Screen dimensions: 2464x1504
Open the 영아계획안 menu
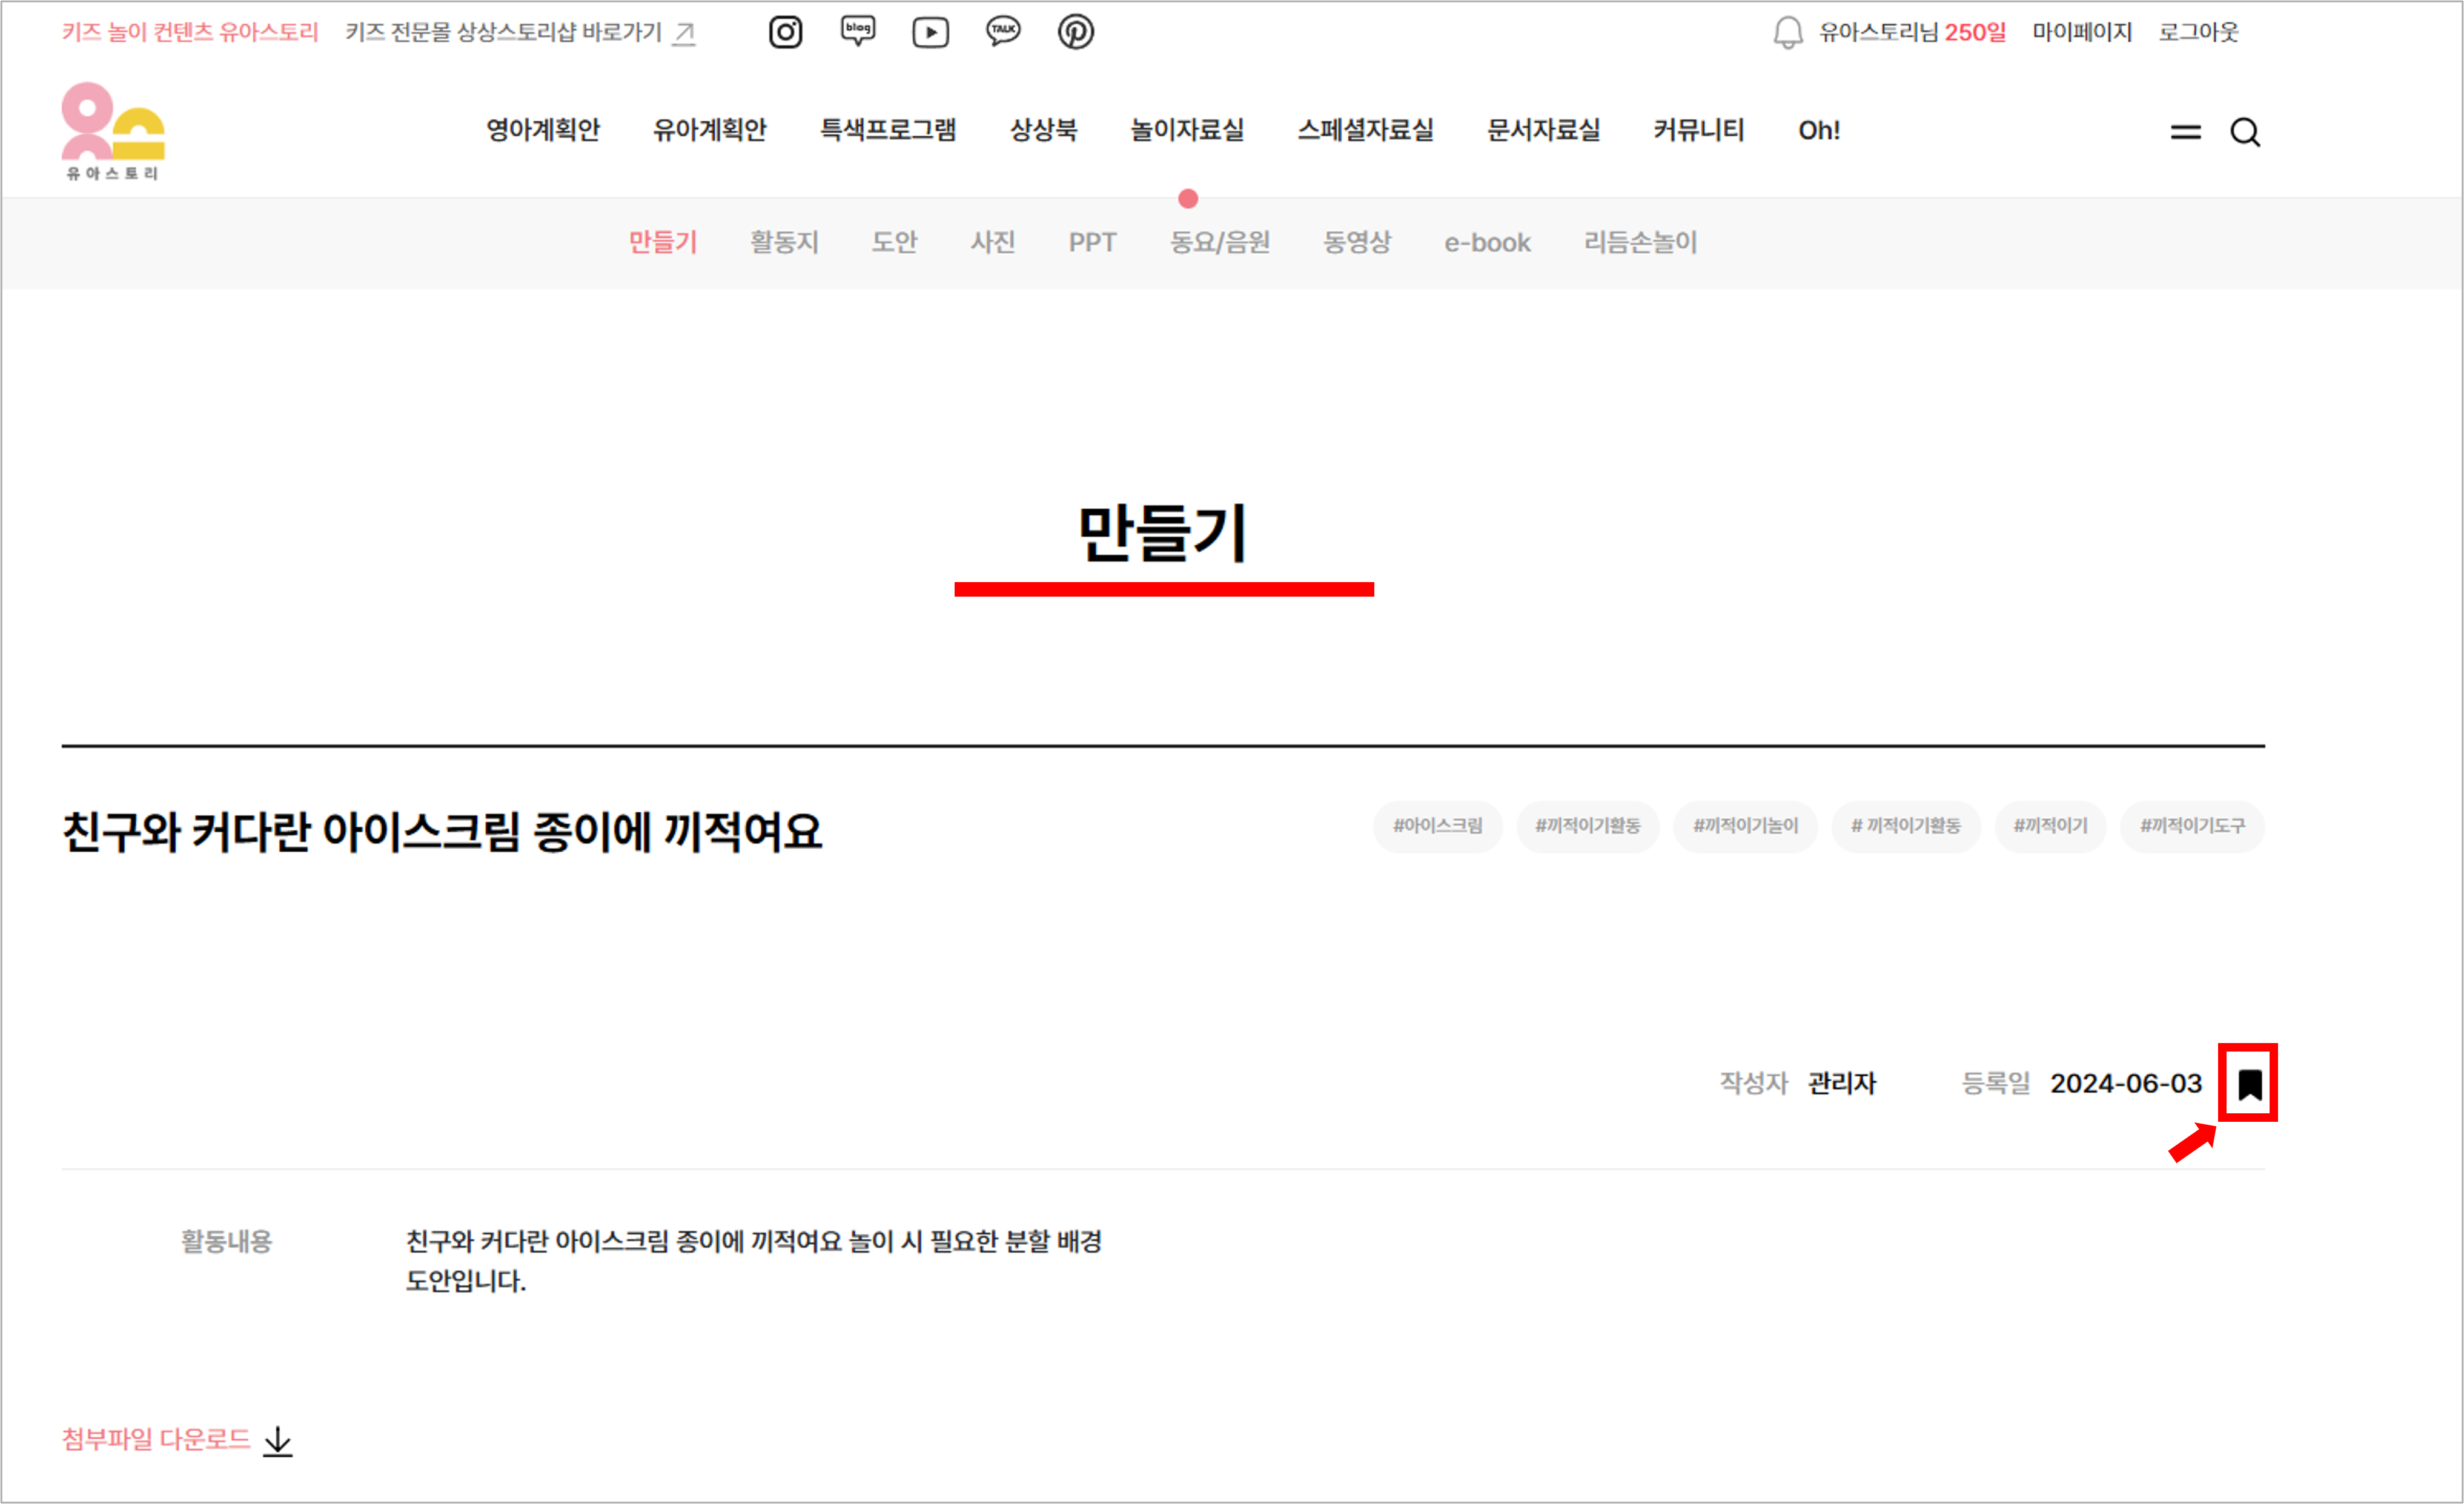click(x=543, y=130)
